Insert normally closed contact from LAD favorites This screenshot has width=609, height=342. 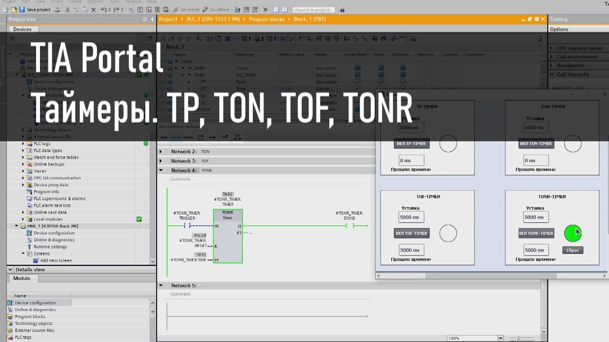point(176,137)
